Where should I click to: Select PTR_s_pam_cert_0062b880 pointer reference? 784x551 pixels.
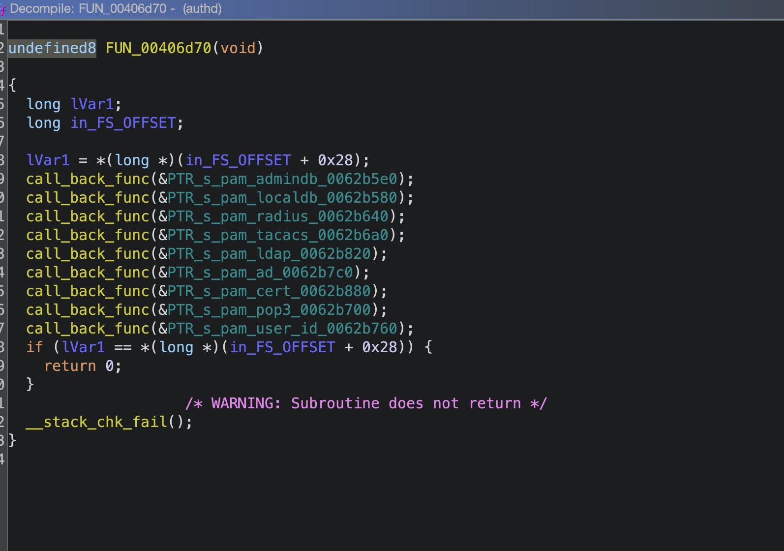(x=269, y=291)
